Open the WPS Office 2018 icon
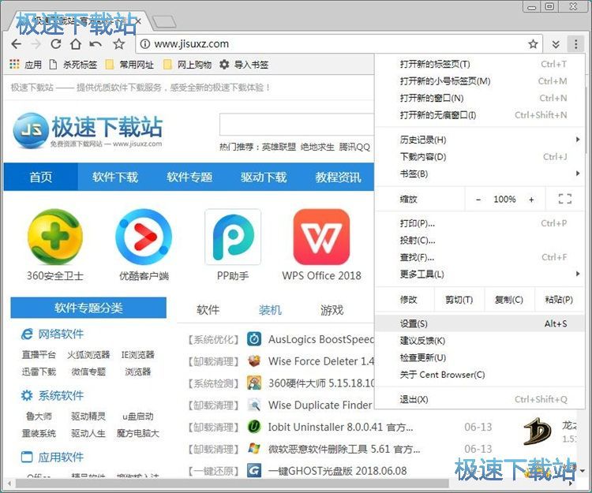The width and height of the screenshot is (592, 493). click(x=322, y=237)
